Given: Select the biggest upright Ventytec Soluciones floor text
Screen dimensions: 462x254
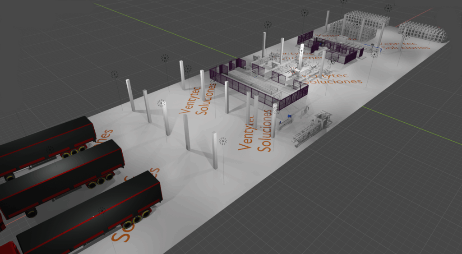Looking at the screenshot, I should pyautogui.click(x=255, y=130).
